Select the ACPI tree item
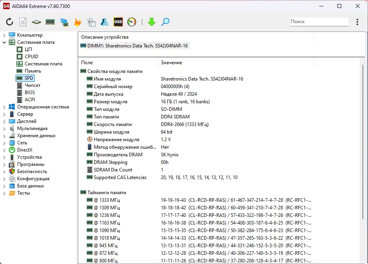This screenshot has width=368, height=264. point(30,100)
